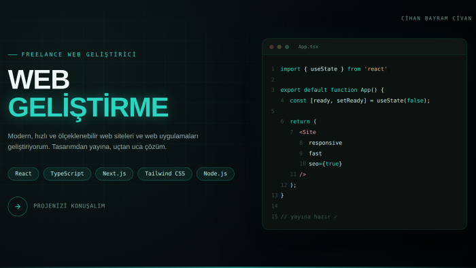Click the FREELANCE WEB GELİŞTİRİCİ label
476x268 pixels.
[x=79, y=54]
